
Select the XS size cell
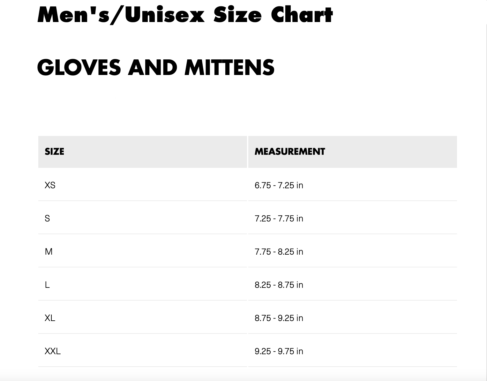click(x=50, y=185)
